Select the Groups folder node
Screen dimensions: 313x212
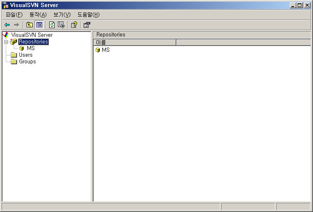[x=27, y=61]
